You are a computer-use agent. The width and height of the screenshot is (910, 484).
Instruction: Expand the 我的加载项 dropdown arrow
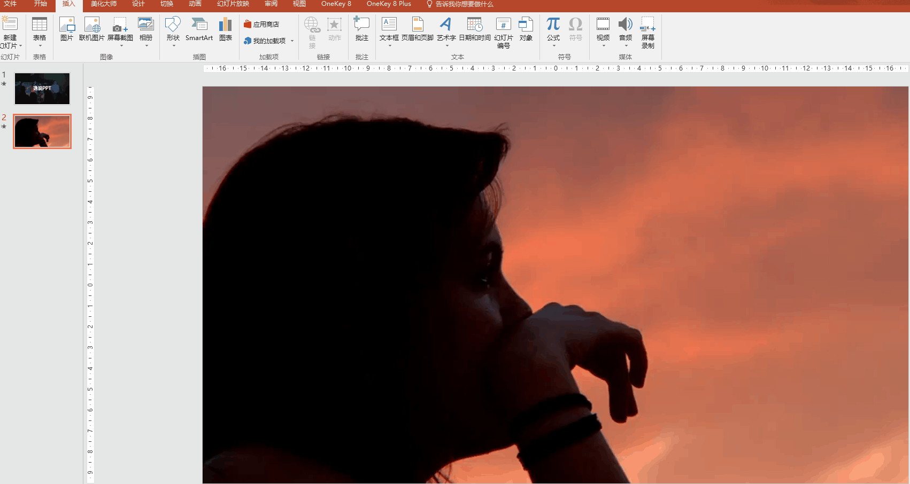[x=292, y=41]
